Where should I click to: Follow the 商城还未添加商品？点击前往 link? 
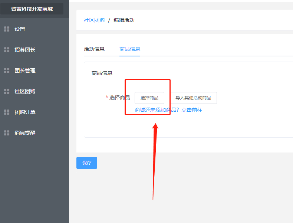pos(168,110)
